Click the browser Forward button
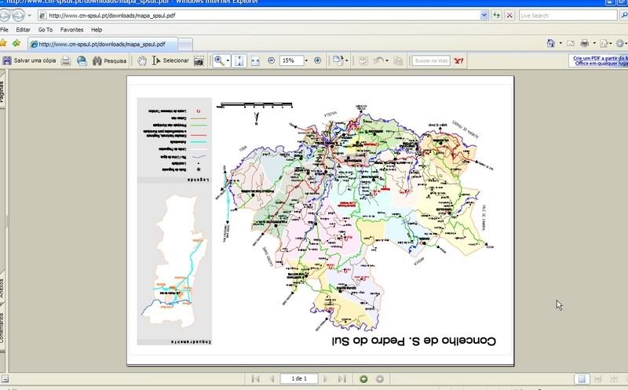The width and height of the screenshot is (628, 390). click(18, 15)
